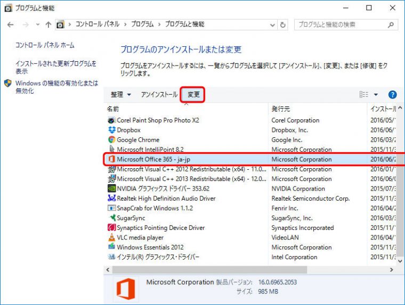Screen dimensions: 405x305
Task: Open インストールされた更新プログラムを表示 link
Action: [56, 67]
